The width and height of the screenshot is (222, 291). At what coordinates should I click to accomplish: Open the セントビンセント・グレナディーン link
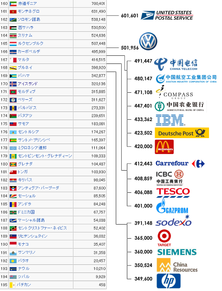[x=45, y=156]
